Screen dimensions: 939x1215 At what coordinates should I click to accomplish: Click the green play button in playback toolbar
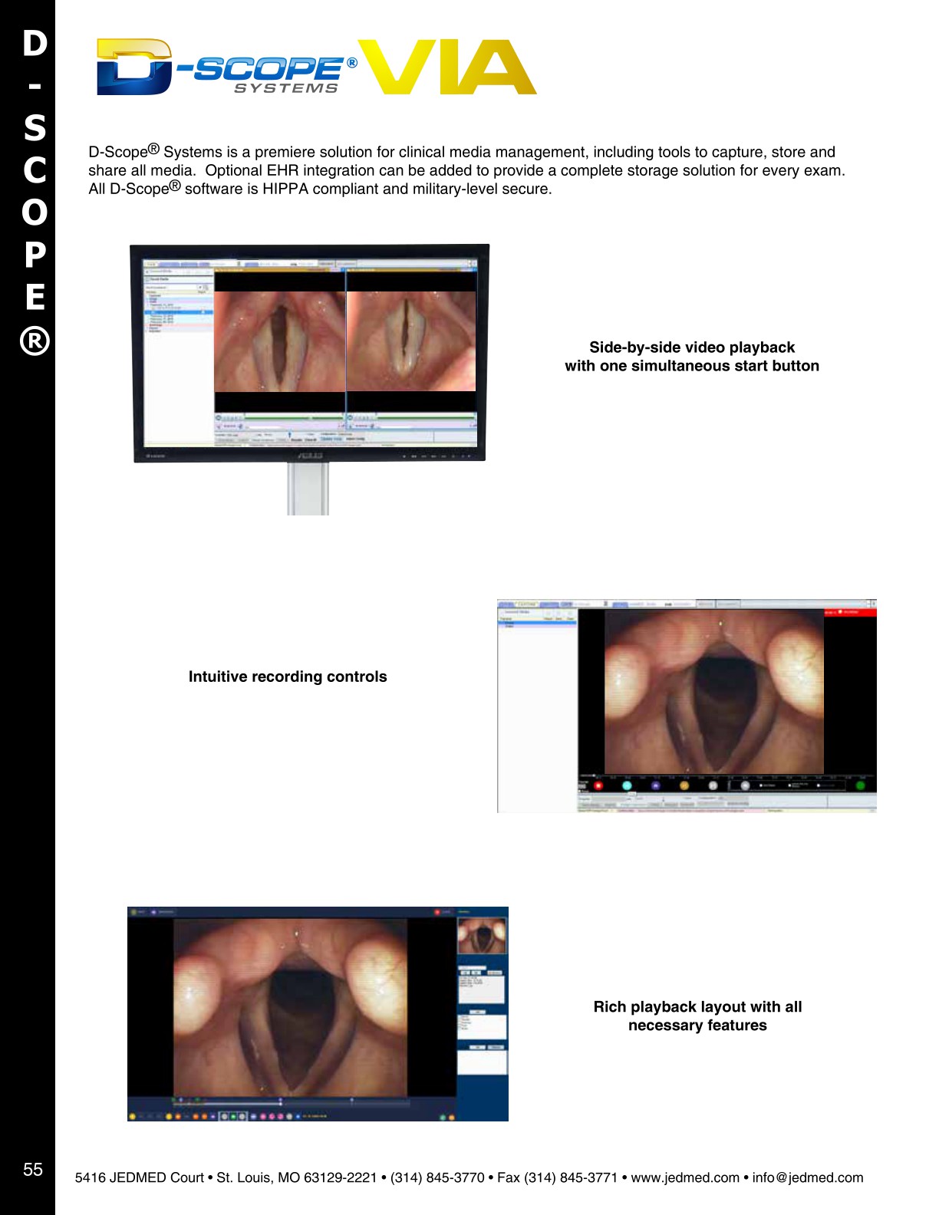[x=234, y=1116]
